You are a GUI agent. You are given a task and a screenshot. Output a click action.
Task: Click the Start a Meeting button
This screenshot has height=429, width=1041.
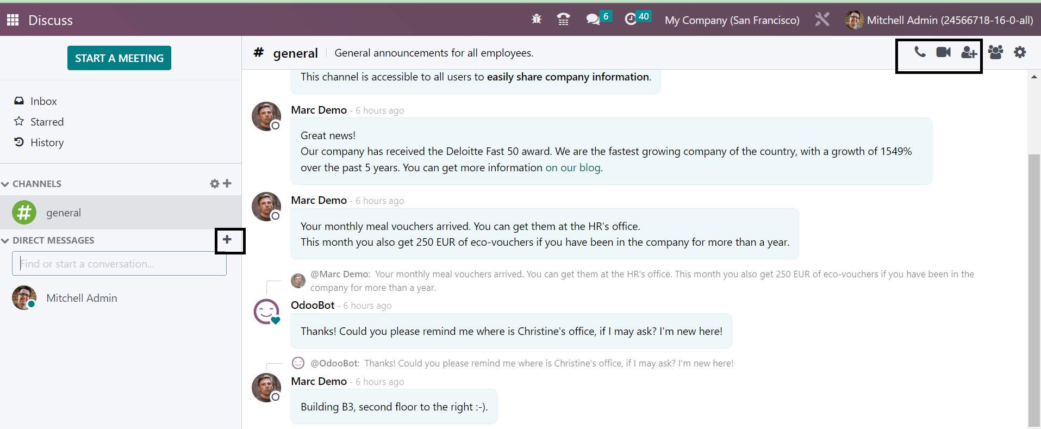119,58
